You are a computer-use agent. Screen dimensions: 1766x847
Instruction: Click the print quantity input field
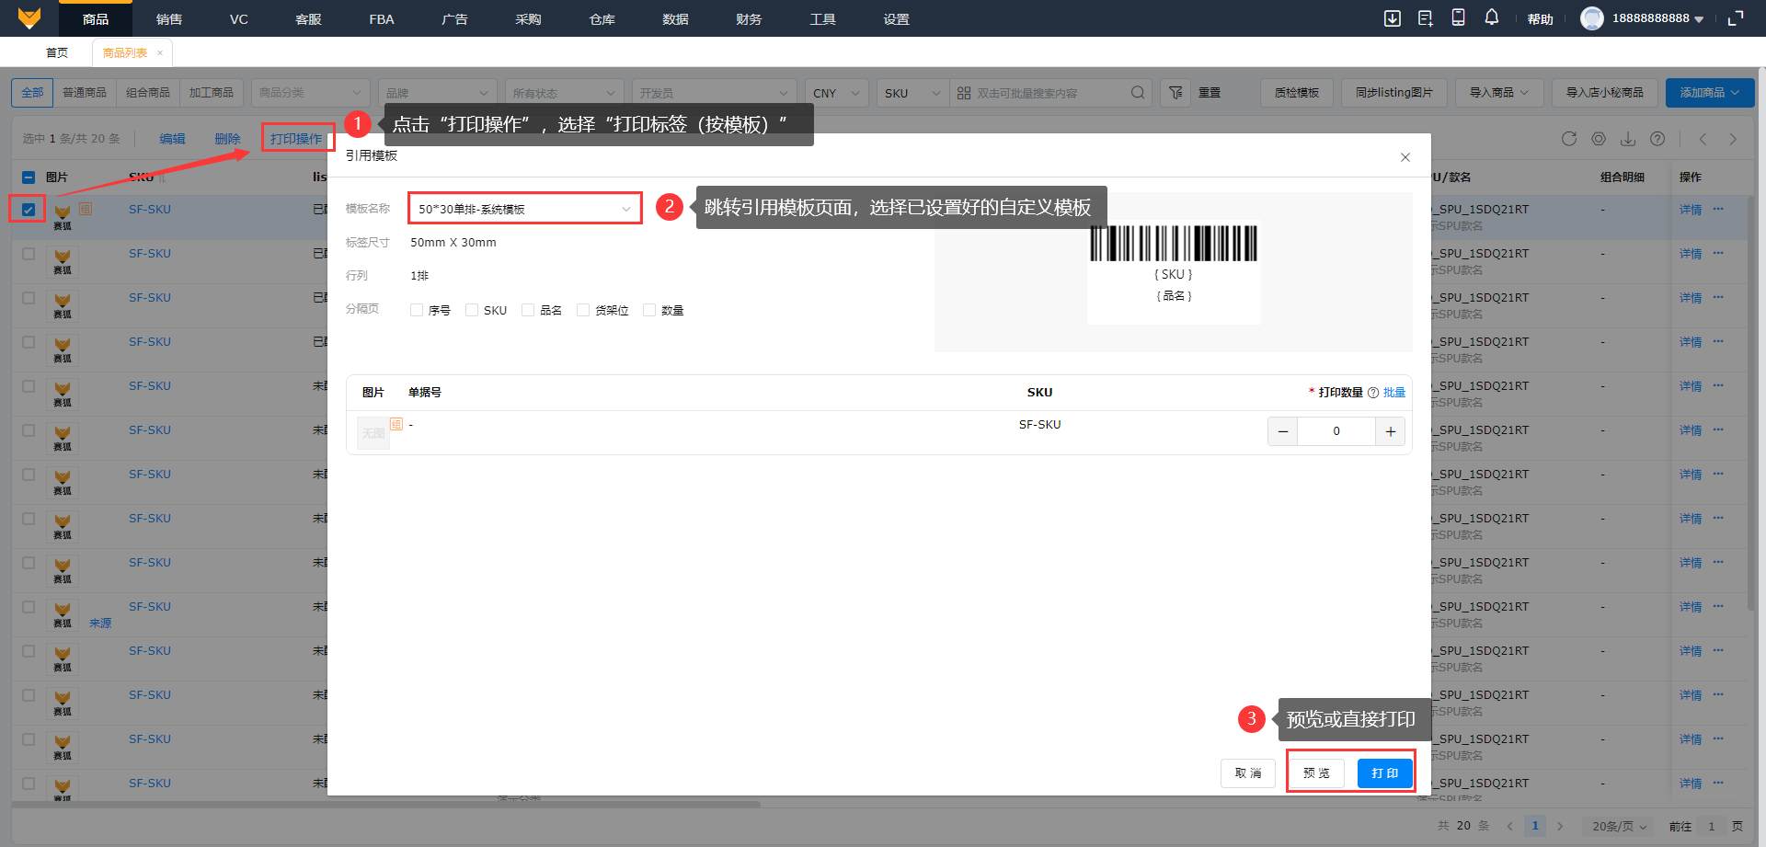1336,431
